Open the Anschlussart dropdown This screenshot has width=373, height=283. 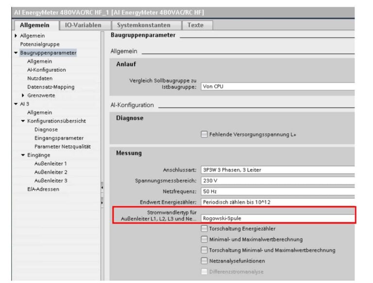(277, 170)
